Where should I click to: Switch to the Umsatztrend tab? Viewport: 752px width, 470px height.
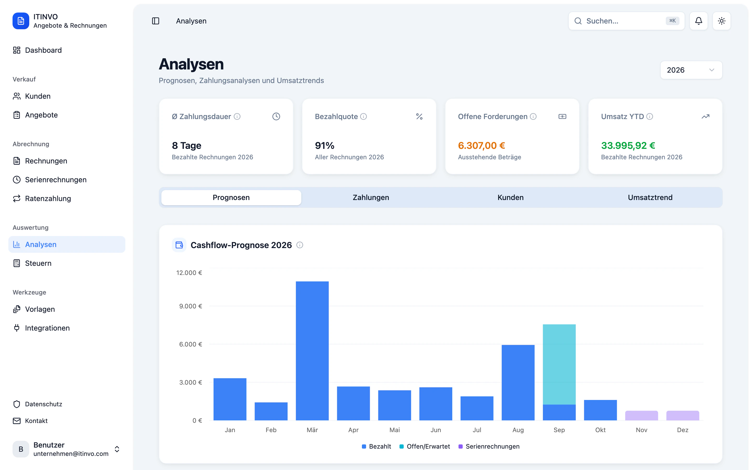click(x=650, y=197)
